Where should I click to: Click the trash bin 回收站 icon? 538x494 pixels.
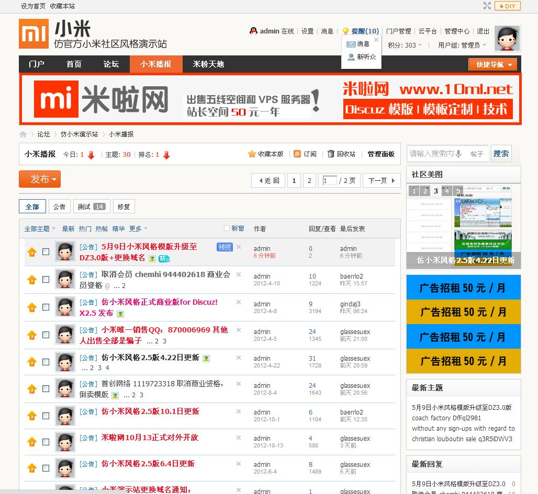point(331,154)
